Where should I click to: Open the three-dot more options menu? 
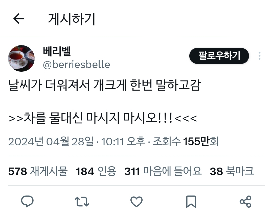(260, 56)
